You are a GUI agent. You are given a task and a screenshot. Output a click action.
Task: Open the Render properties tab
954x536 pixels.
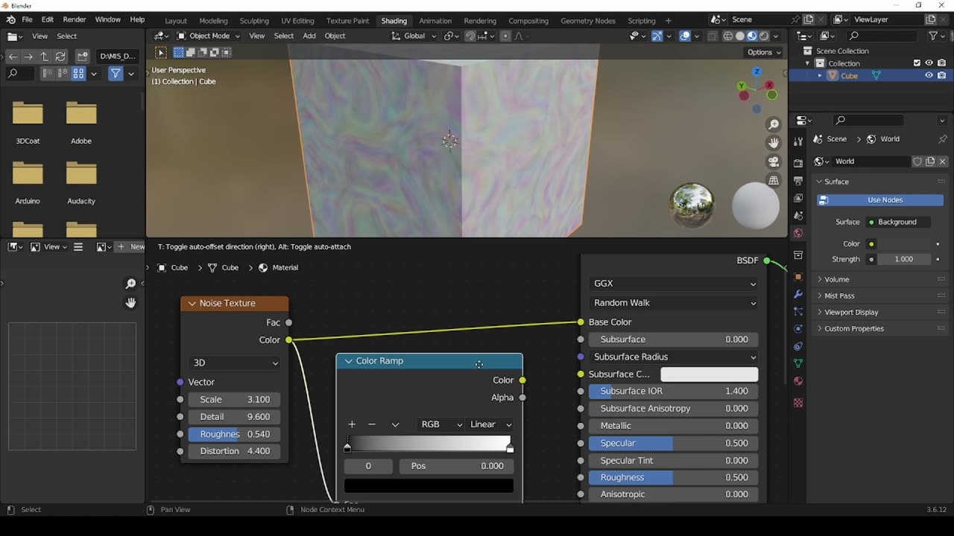[798, 162]
